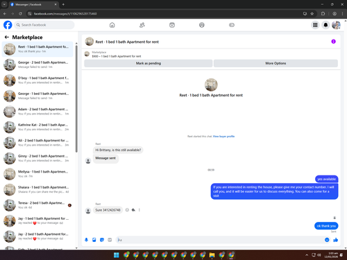Open new browser tab
Image resolution: width=347 pixels, height=260 pixels.
63,4
